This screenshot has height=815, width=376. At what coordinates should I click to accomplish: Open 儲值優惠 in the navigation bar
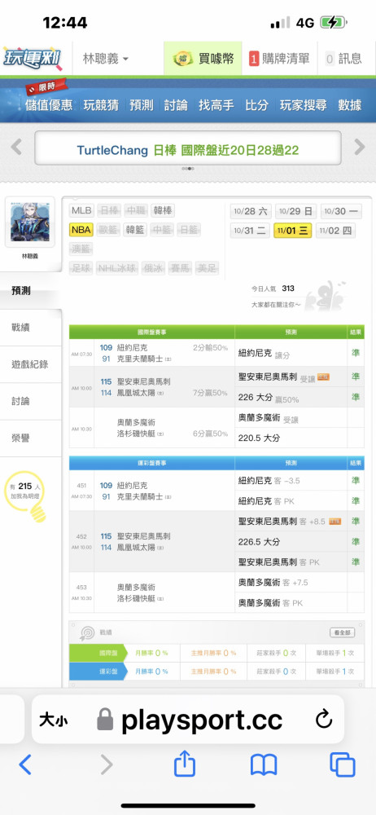point(49,105)
